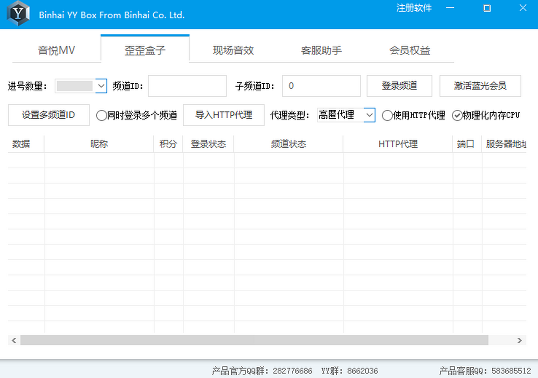This screenshot has height=378, width=538.
Task: Click the 登录状态 column header
Action: pos(208,144)
